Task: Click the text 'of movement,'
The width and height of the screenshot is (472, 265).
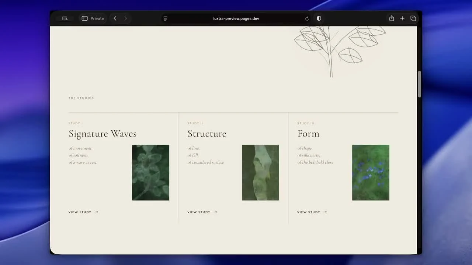Action: (x=80, y=148)
